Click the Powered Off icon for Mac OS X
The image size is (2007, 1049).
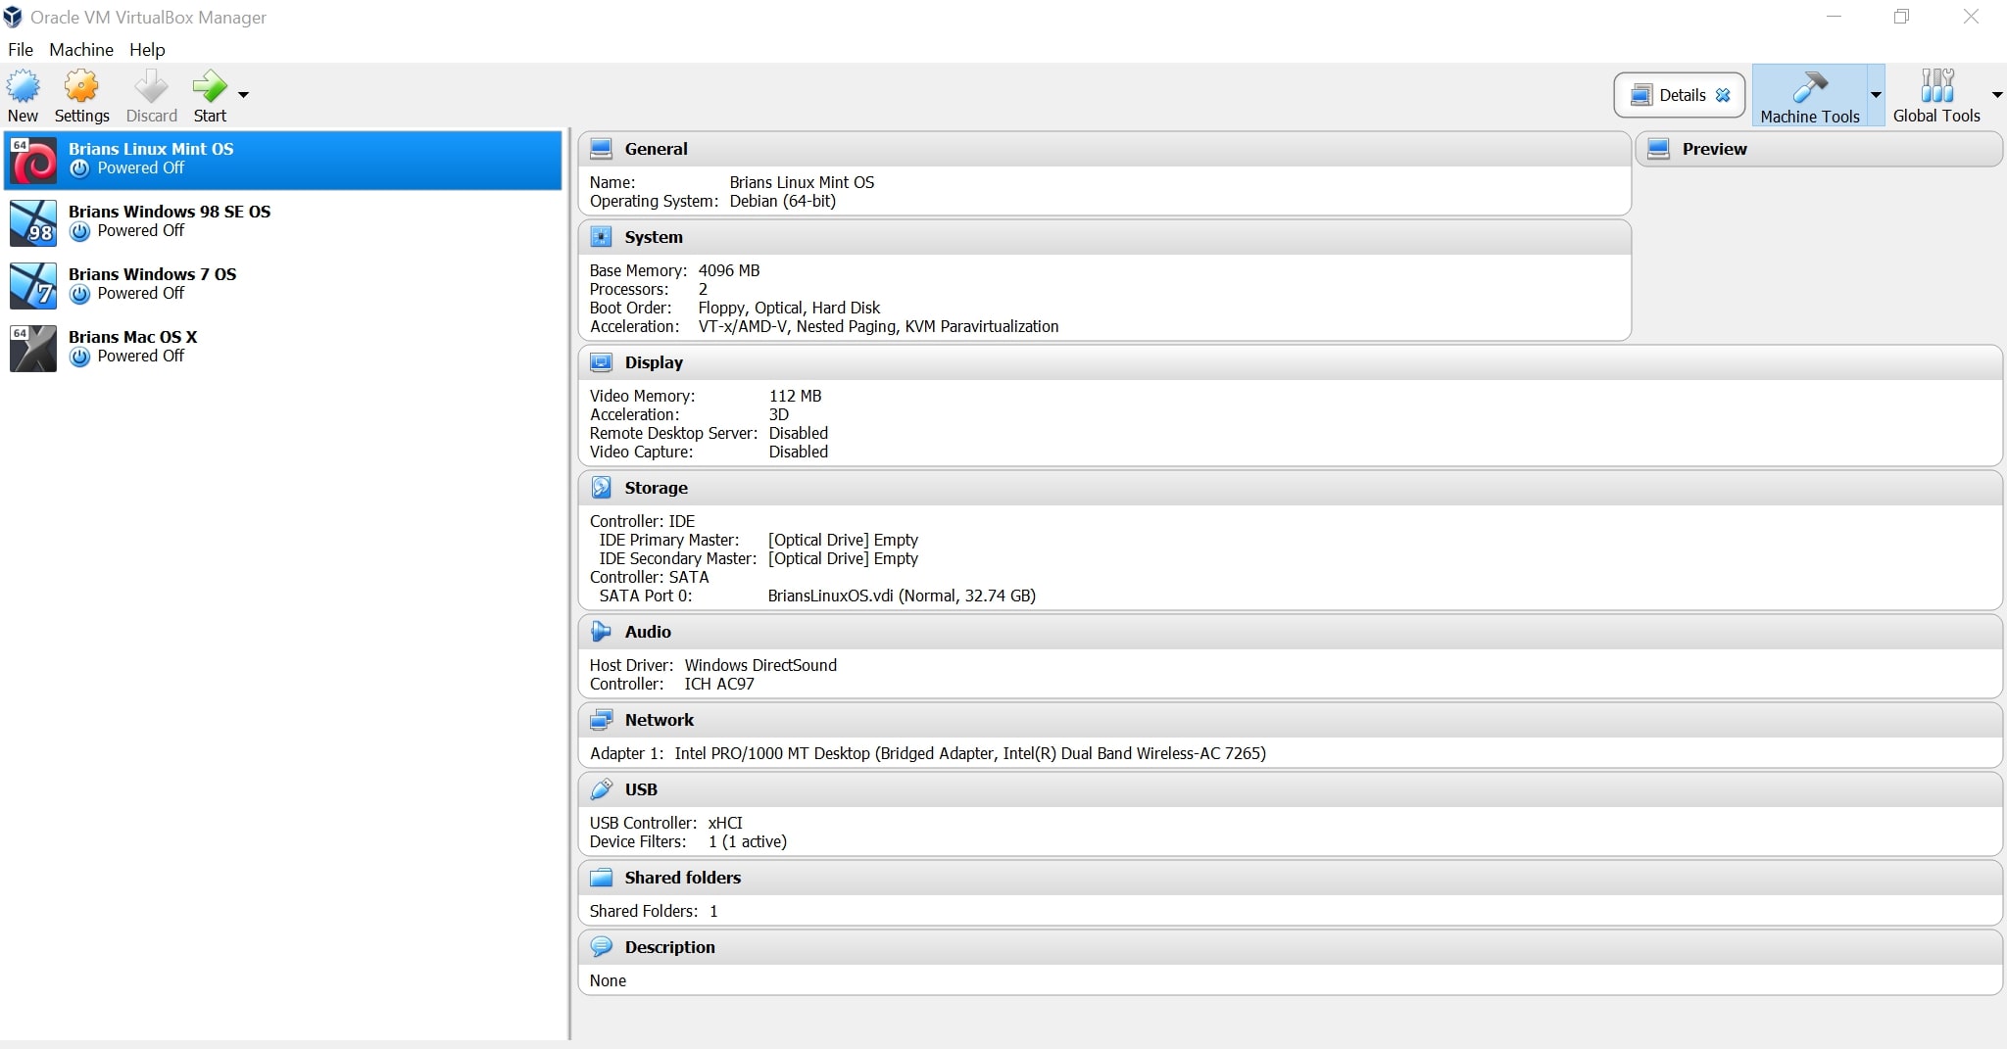(x=80, y=357)
